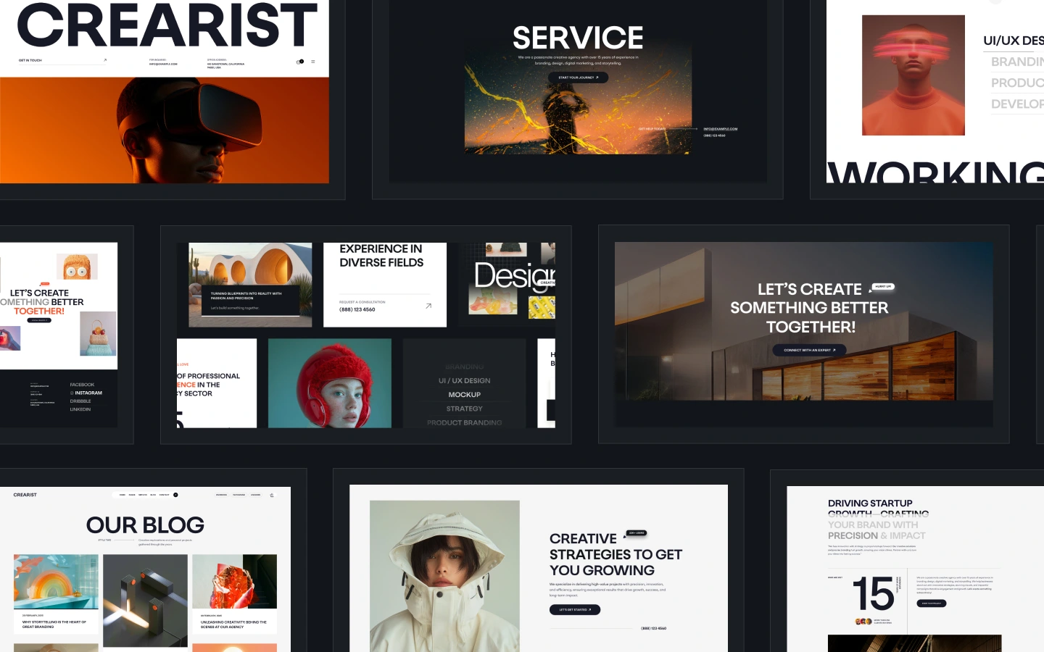Click Driving Startup heading text
The width and height of the screenshot is (1044, 652).
point(870,503)
